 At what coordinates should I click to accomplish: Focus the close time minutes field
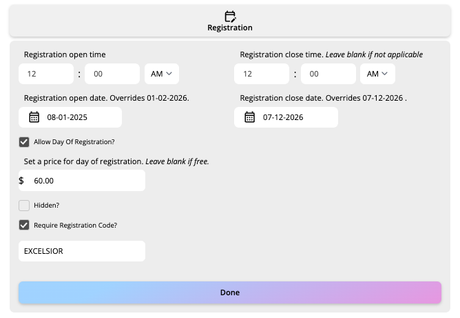[328, 74]
